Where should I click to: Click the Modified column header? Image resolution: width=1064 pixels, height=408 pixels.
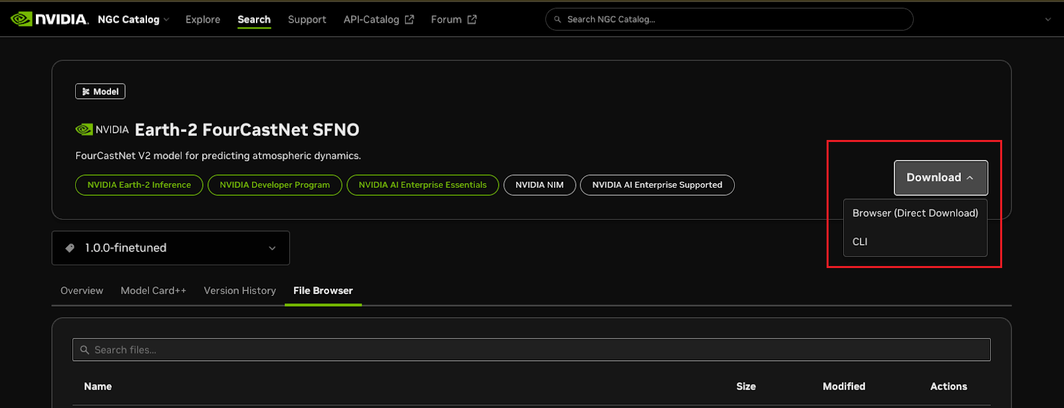pos(844,386)
